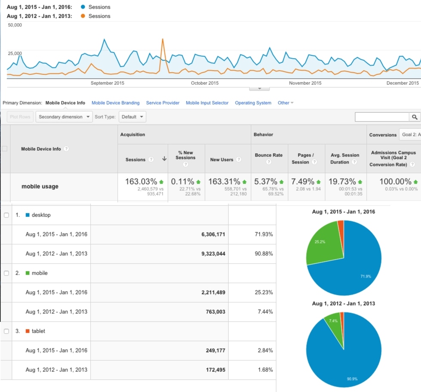Click the Mobile Input Selector link
Viewport: 421px width, 392px height.
pyautogui.click(x=207, y=103)
